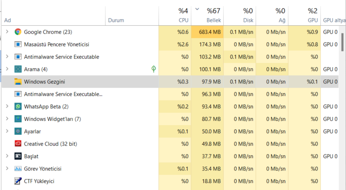Screen dimensions: 346x190
Task: Select the Creative Cloud (32 bit) name
Action: (51, 144)
